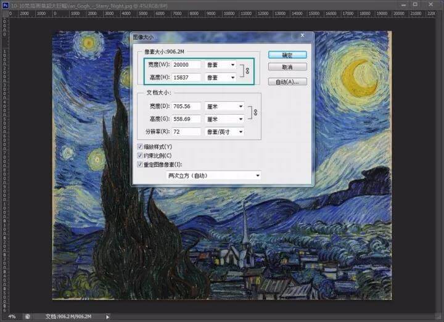Viewport: 444px width, 322px height.
Task: Click the 像素大小:906.2M label
Action: point(164,52)
